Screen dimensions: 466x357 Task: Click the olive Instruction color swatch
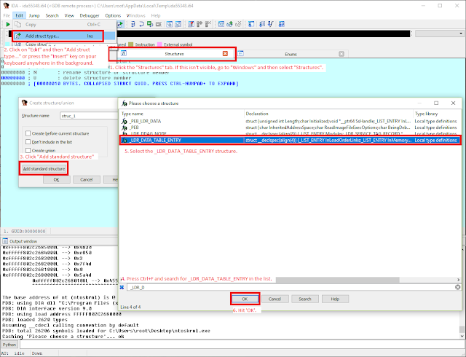pyautogui.click(x=131, y=44)
